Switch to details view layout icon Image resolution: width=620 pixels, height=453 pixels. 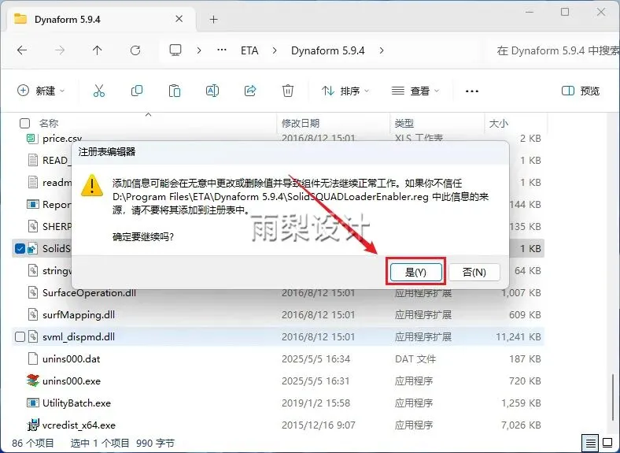click(590, 443)
